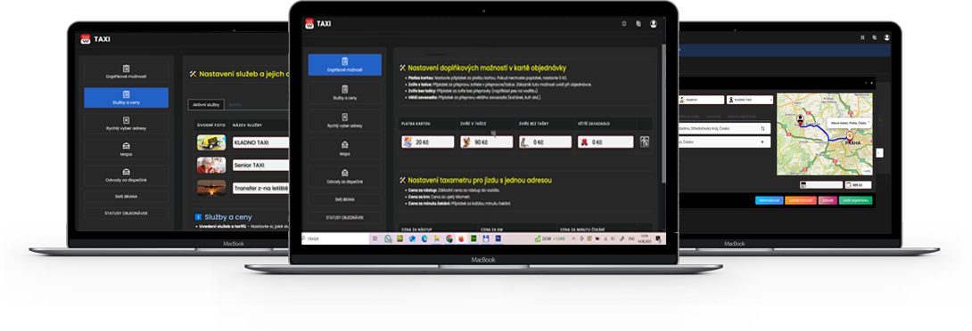This screenshot has width=972, height=331.
Task: Open user profile icon in center window header
Action: click(x=654, y=23)
